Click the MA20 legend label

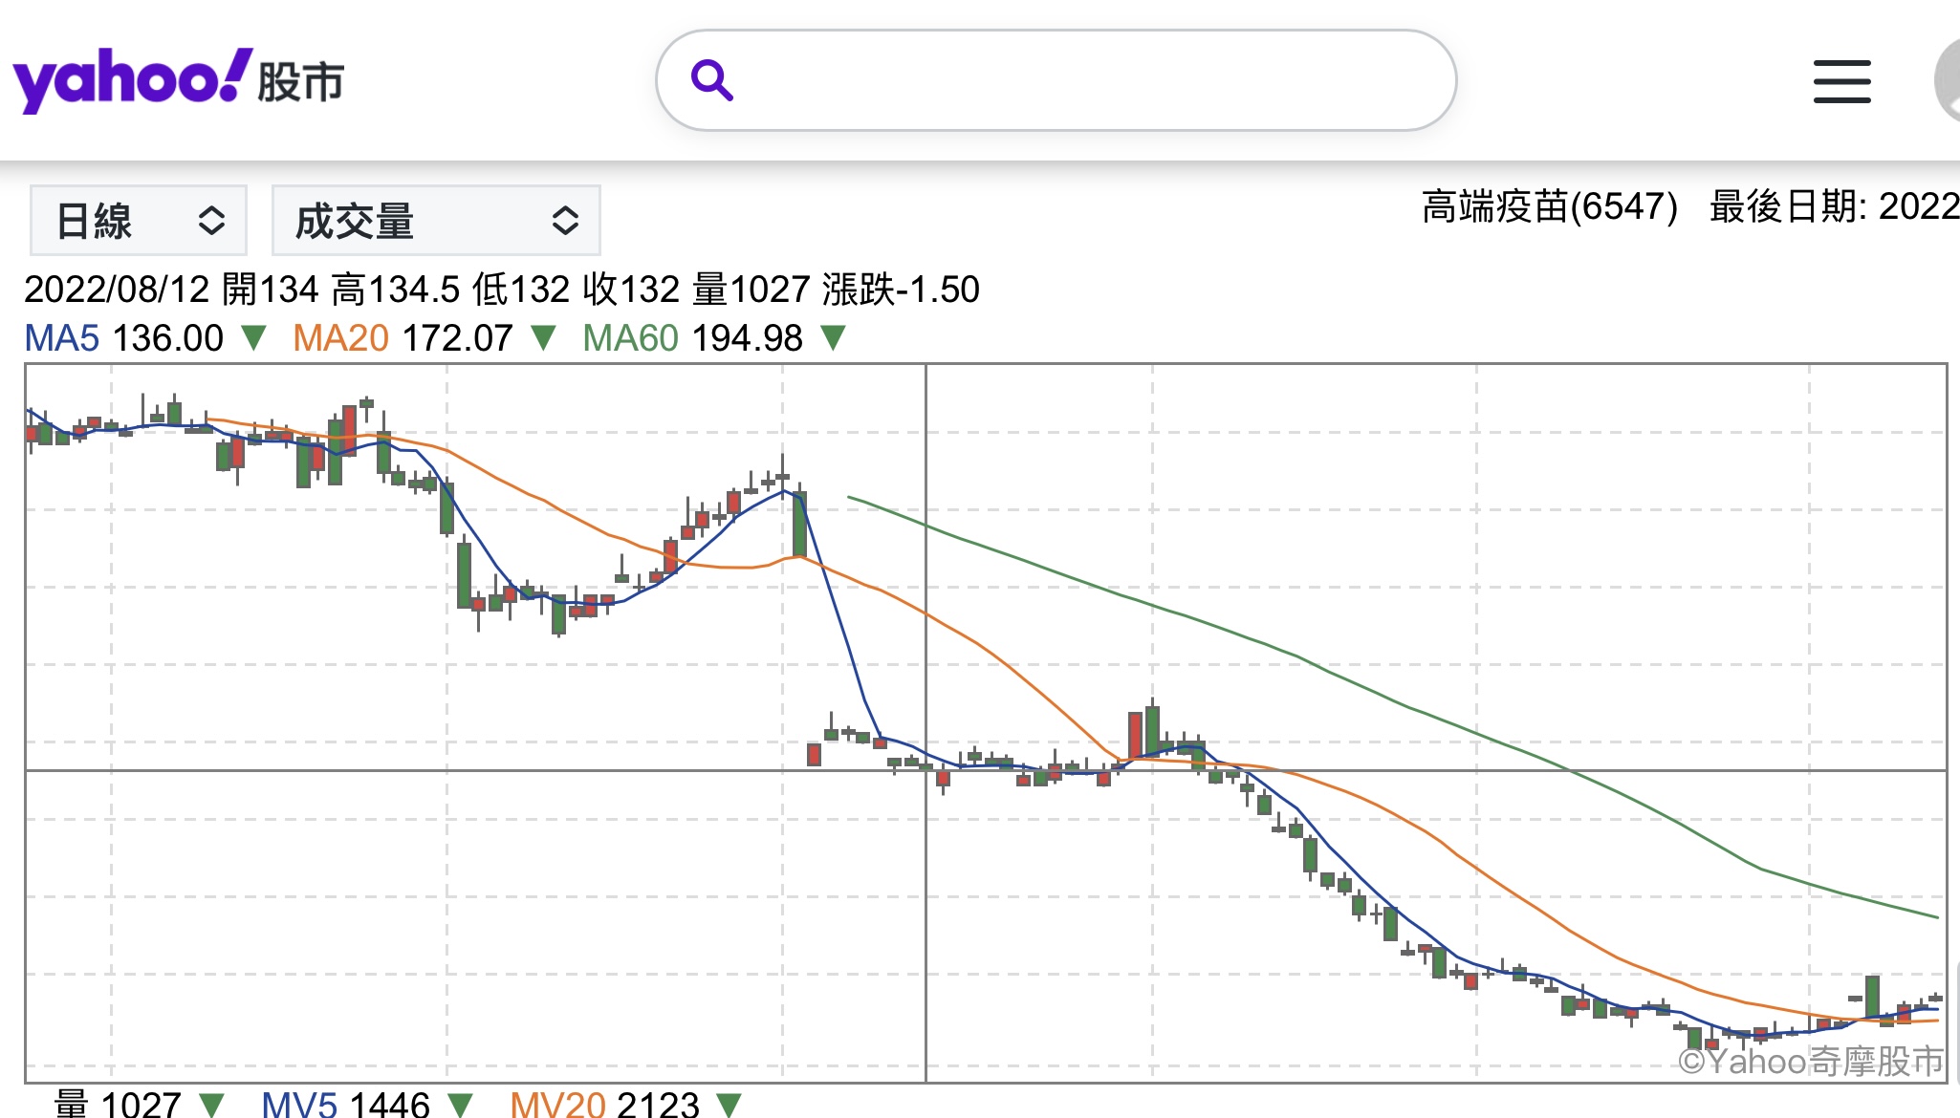coord(341,338)
